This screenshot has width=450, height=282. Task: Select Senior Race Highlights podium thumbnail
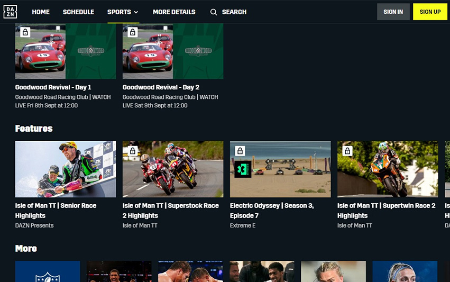tap(66, 169)
